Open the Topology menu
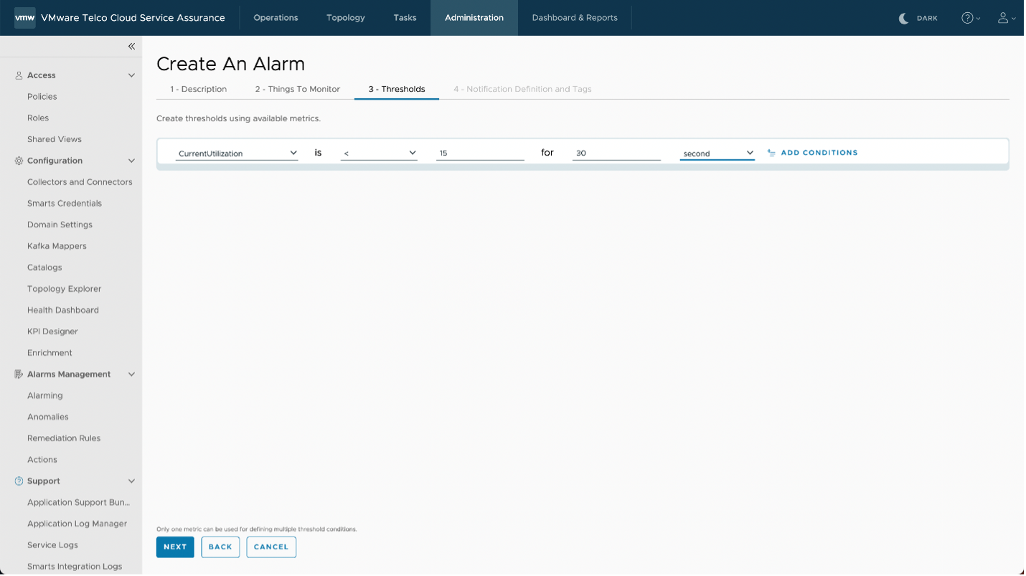The height and width of the screenshot is (576, 1026). click(346, 18)
